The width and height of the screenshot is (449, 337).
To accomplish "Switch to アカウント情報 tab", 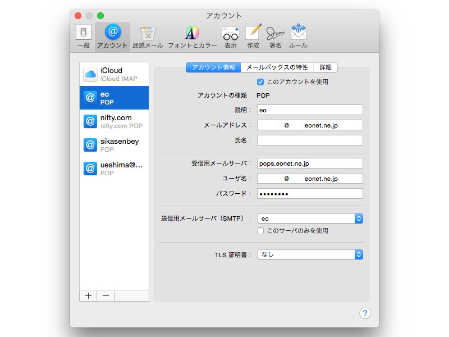I will tap(213, 67).
